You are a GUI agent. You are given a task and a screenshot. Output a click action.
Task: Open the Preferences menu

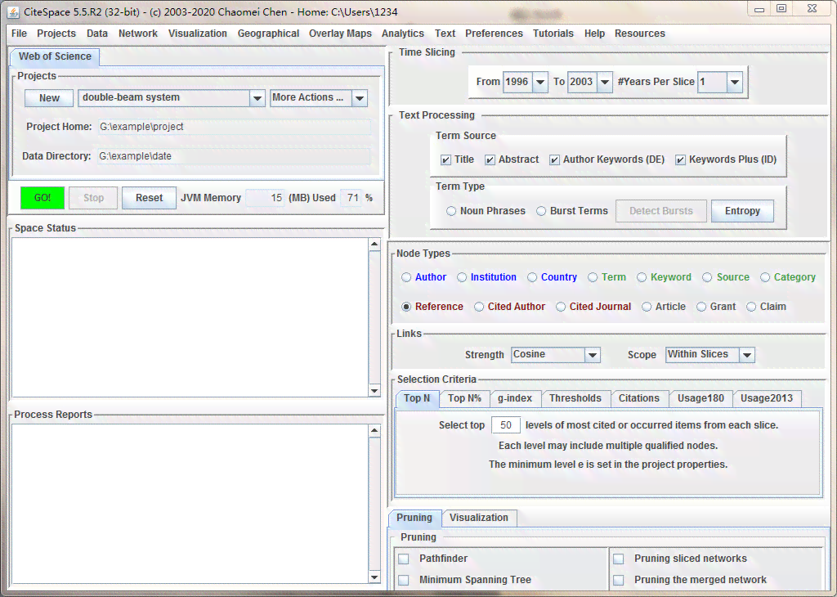point(494,33)
